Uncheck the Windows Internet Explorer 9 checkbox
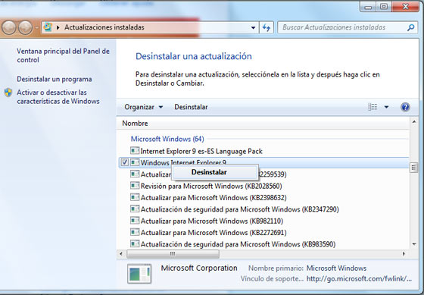Image resolution: width=424 pixels, height=295 pixels. pyautogui.click(x=125, y=162)
